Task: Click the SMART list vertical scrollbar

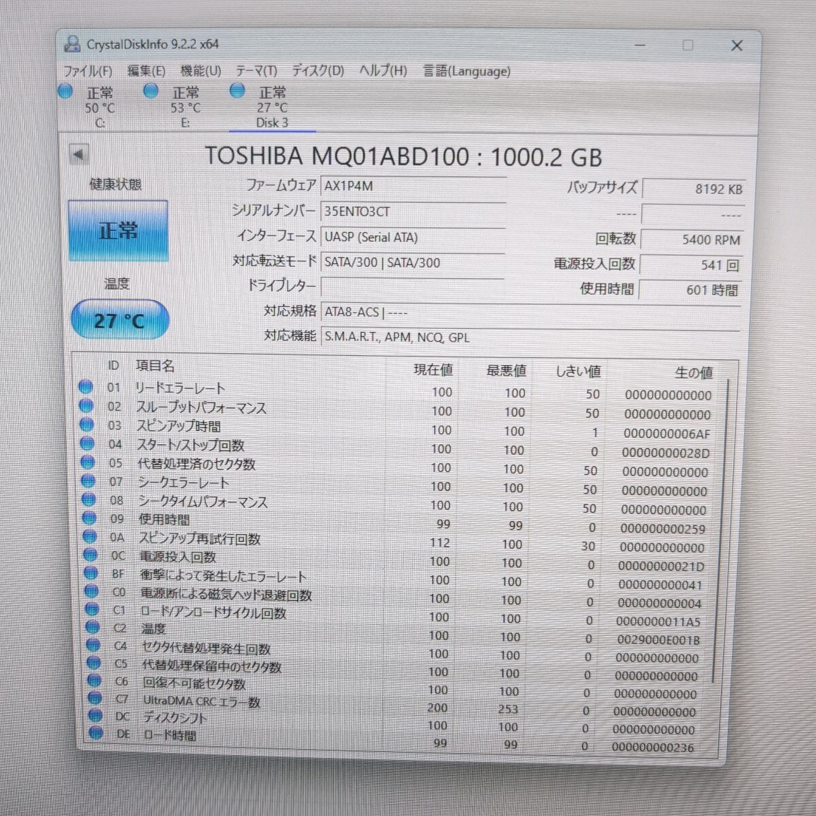Action: point(721,530)
